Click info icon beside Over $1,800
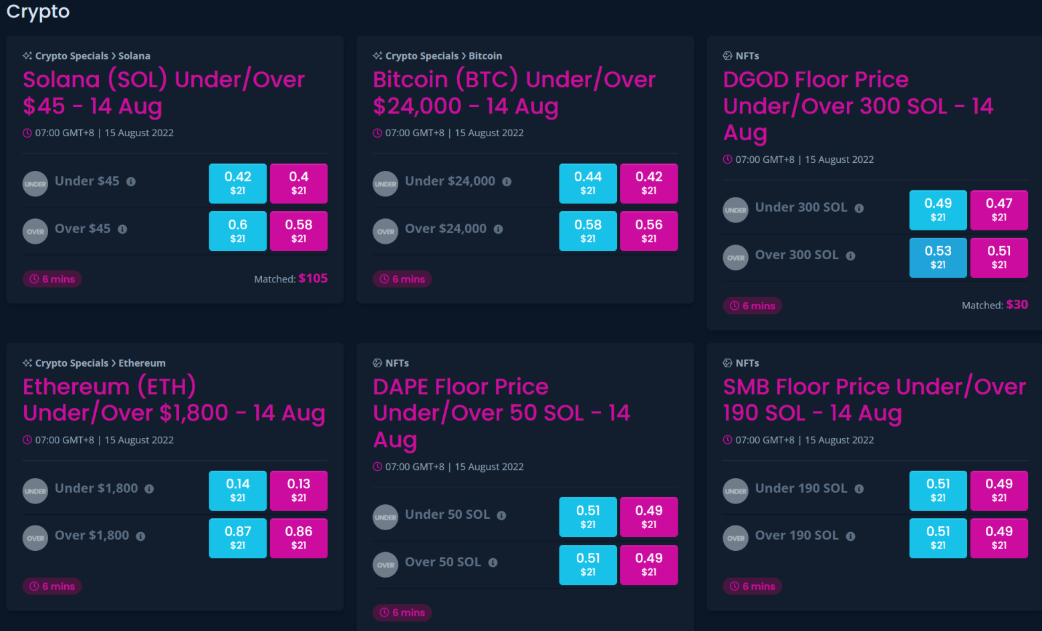 pos(140,536)
